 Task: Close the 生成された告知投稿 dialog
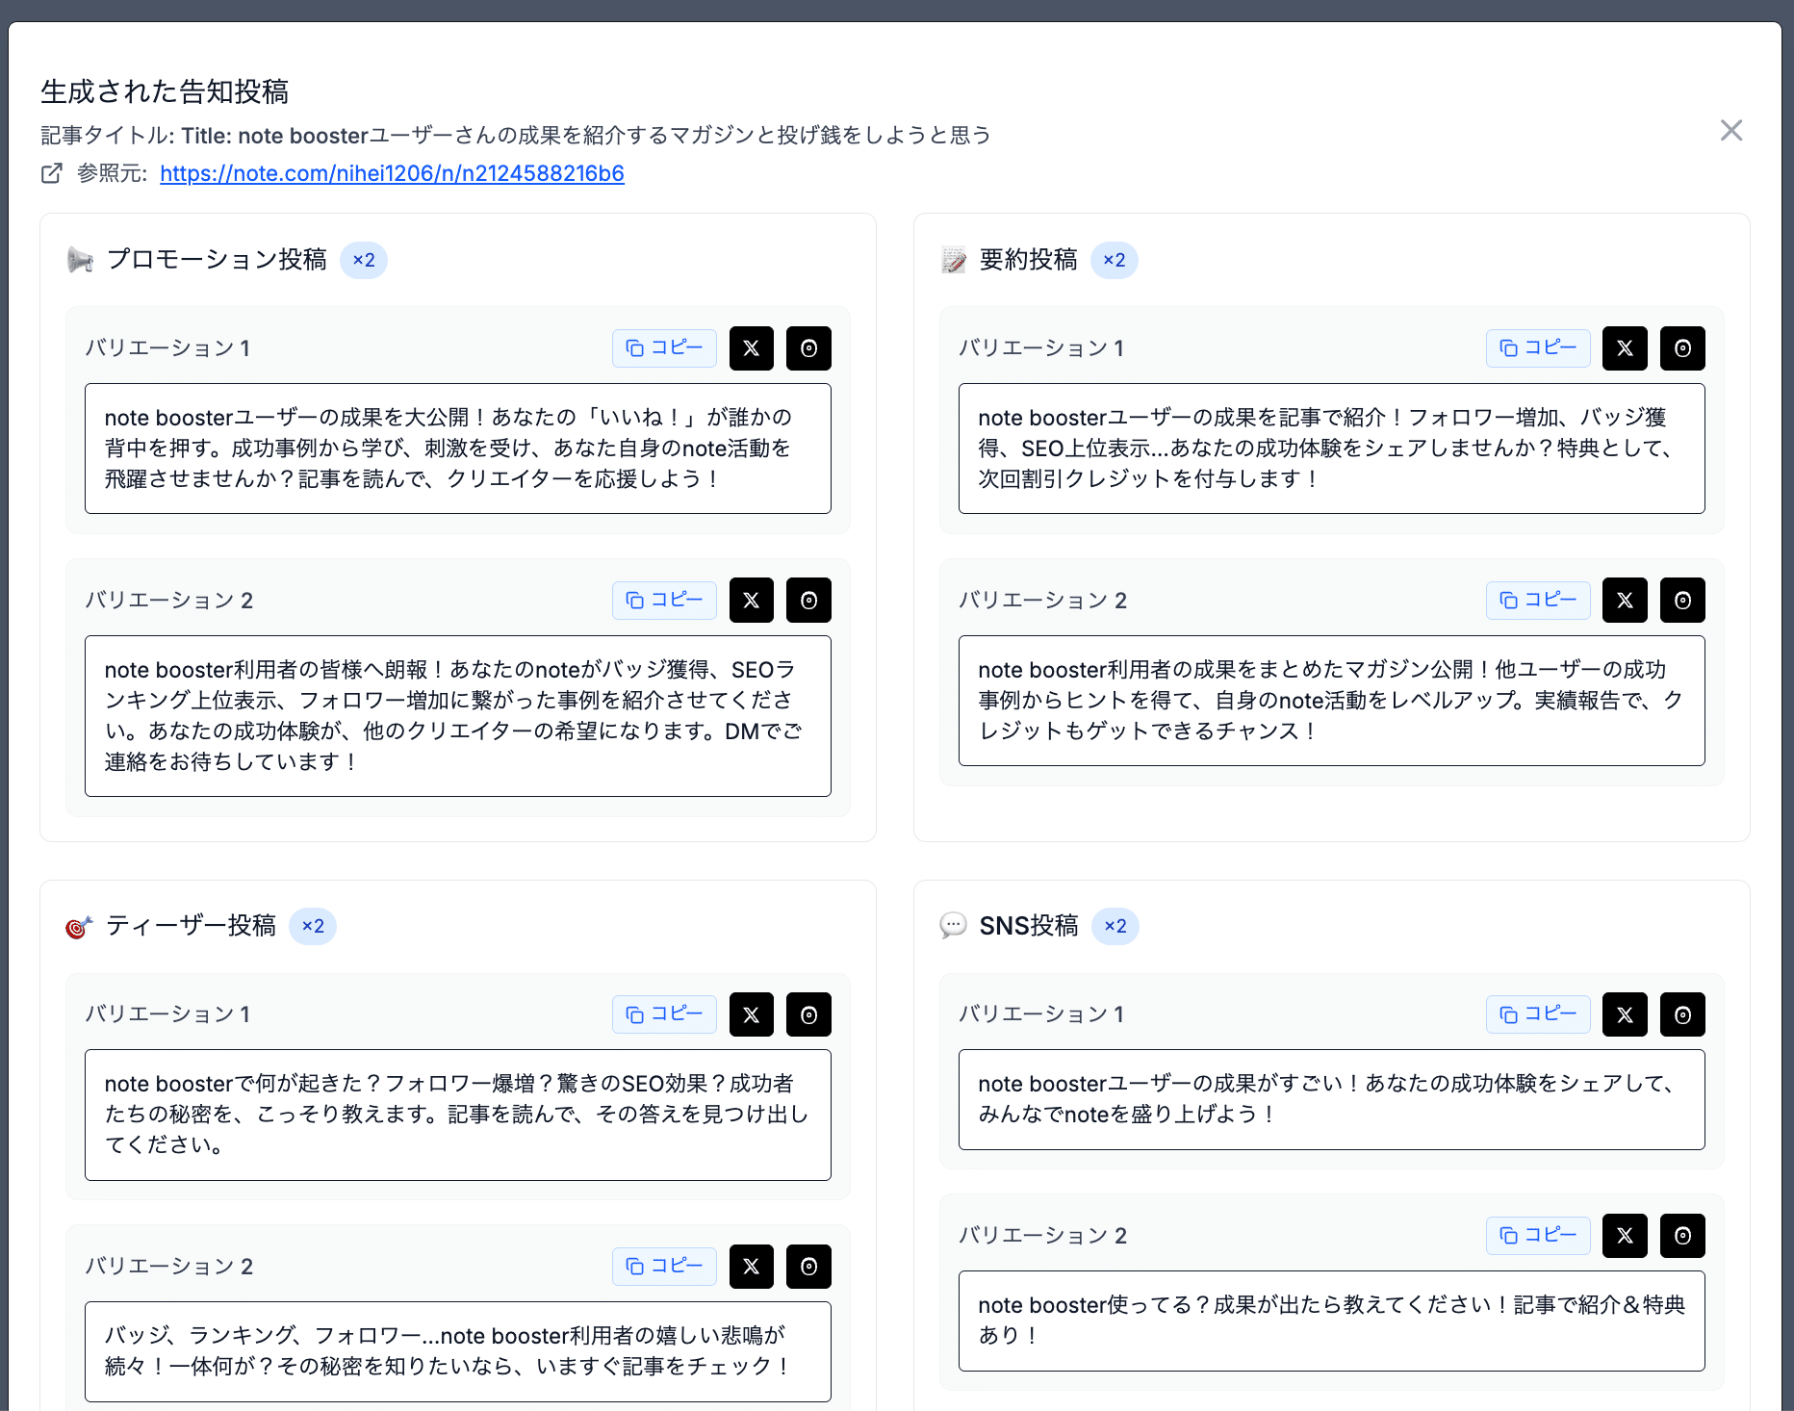(1731, 130)
